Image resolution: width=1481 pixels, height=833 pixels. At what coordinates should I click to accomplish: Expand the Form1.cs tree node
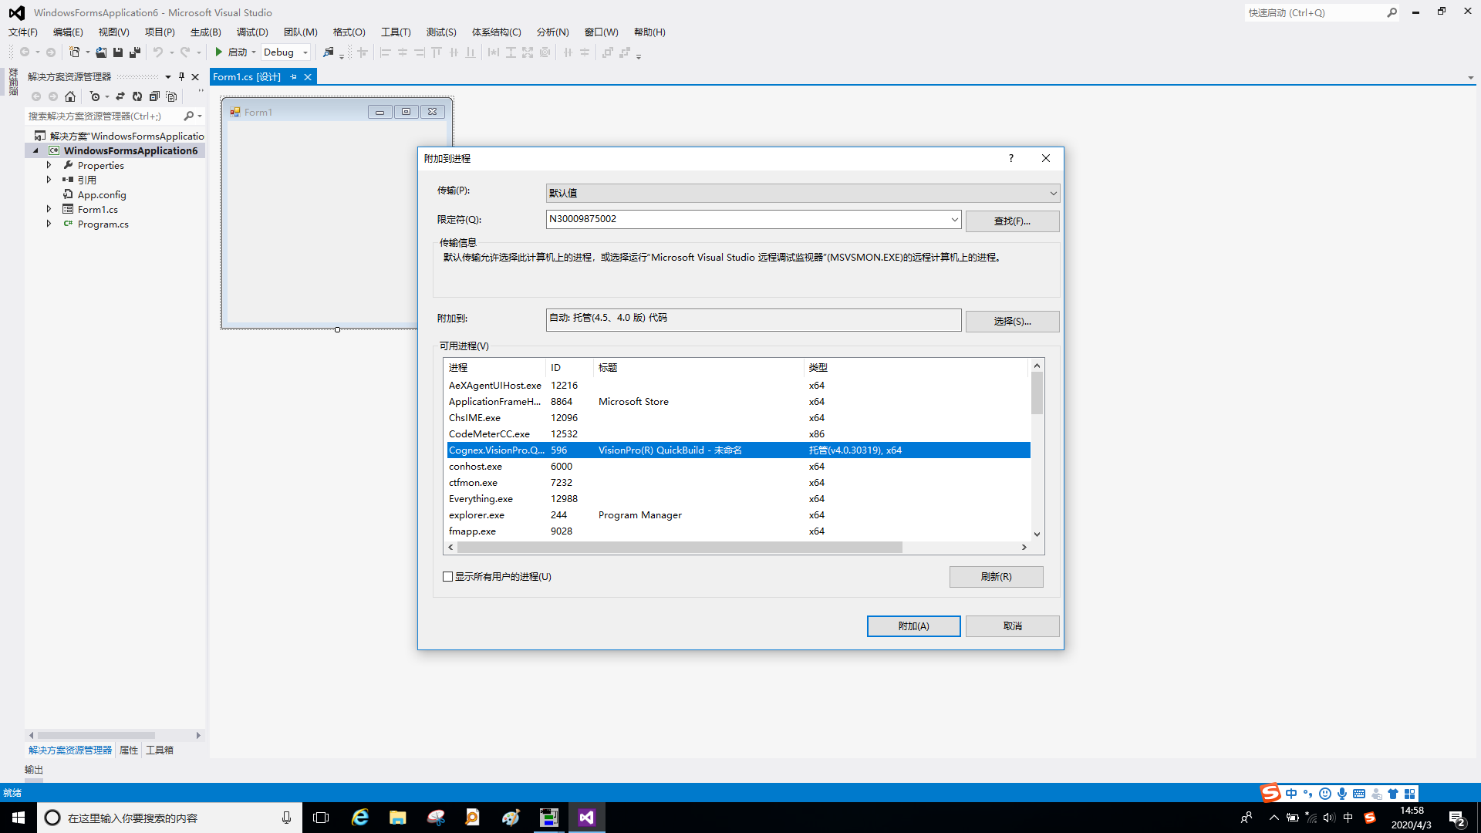(49, 209)
